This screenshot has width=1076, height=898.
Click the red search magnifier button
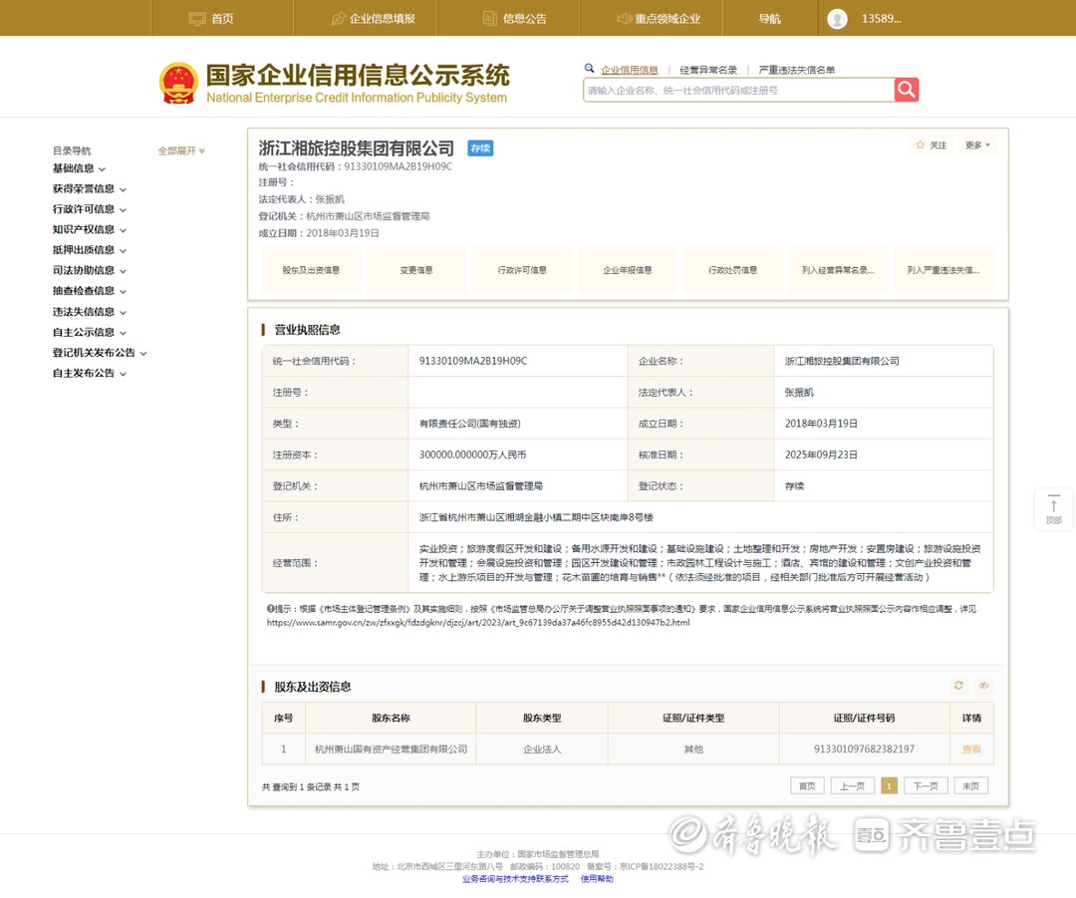tap(907, 90)
